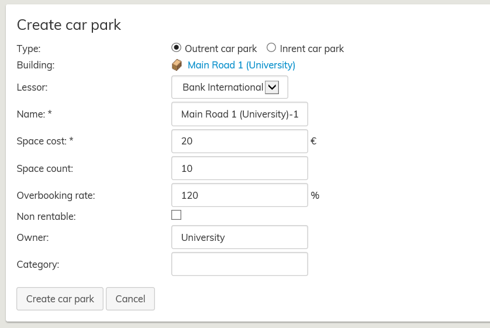Click the euro symbol beside Space cost
The height and width of the screenshot is (328, 490).
click(x=313, y=141)
